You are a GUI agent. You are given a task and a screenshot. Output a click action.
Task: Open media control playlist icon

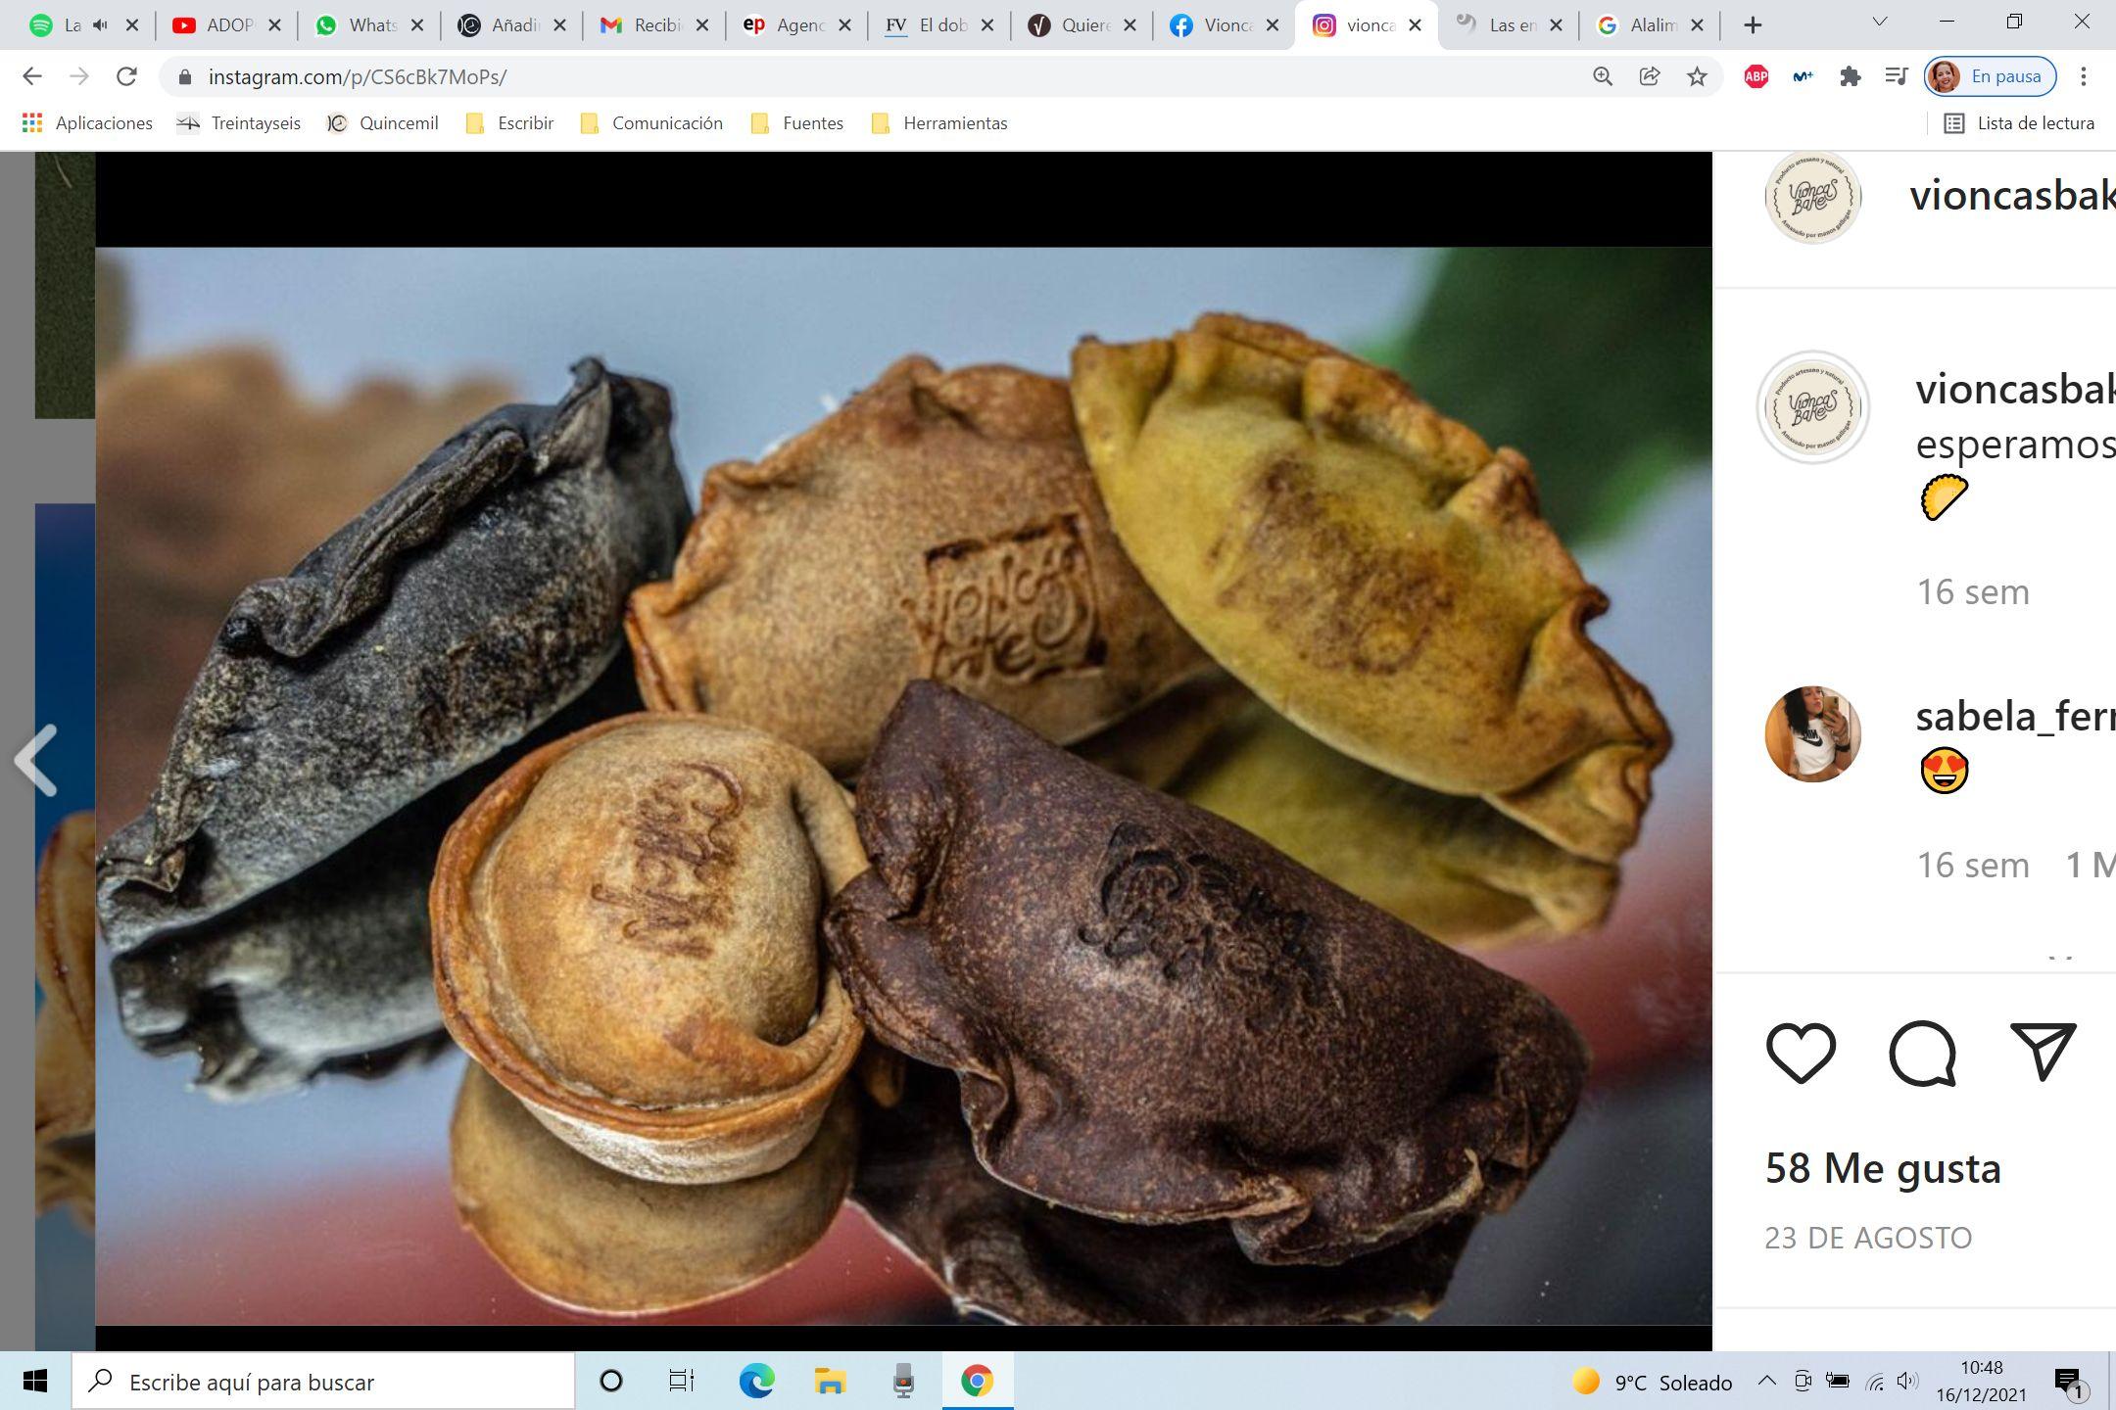click(x=1897, y=76)
